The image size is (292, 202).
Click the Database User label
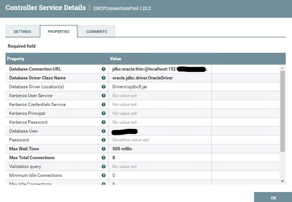coord(24,131)
